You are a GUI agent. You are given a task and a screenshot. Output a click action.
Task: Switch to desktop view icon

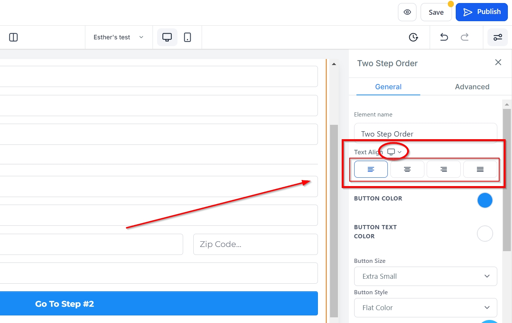pos(167,37)
